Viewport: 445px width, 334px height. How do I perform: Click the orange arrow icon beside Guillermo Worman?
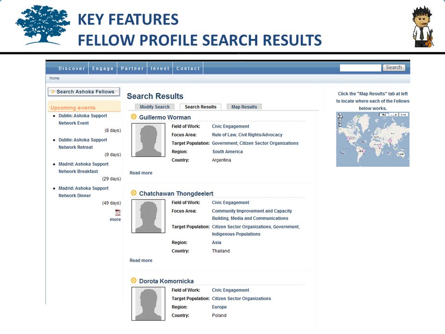[133, 117]
